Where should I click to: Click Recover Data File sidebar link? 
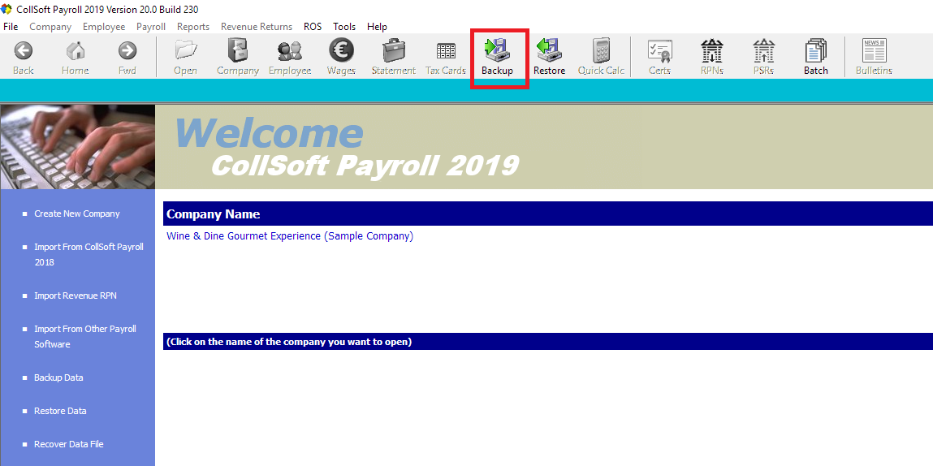click(x=68, y=444)
